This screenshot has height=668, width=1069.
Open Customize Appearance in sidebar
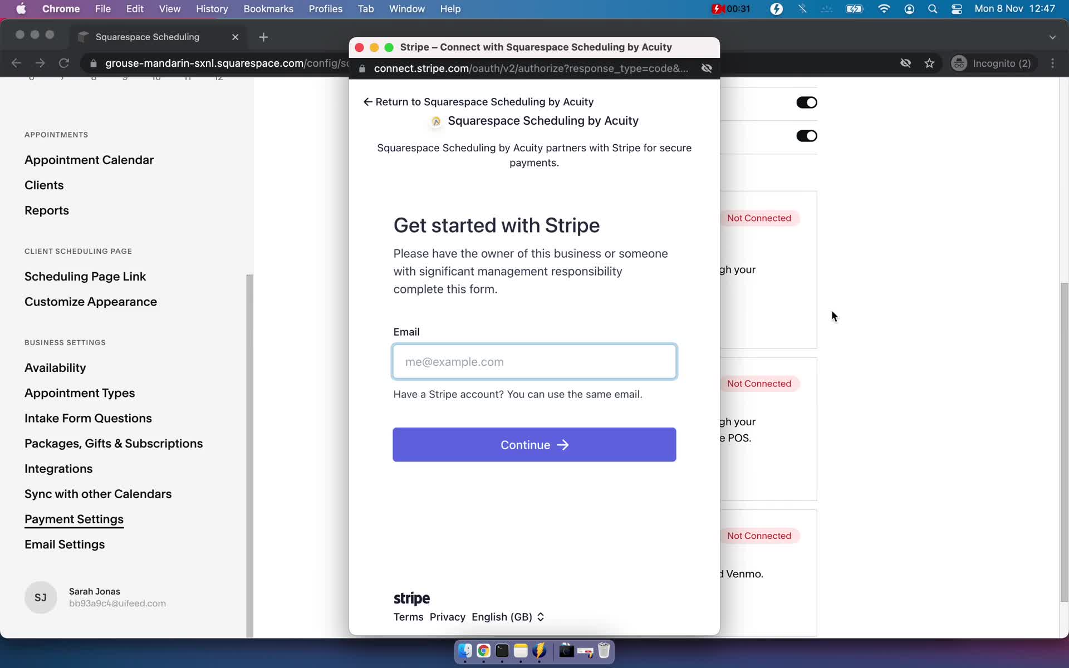[91, 302]
